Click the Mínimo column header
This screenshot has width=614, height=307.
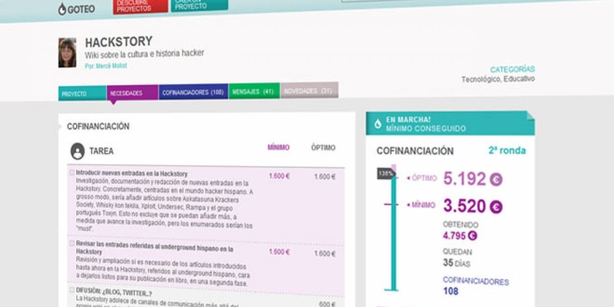278,147
